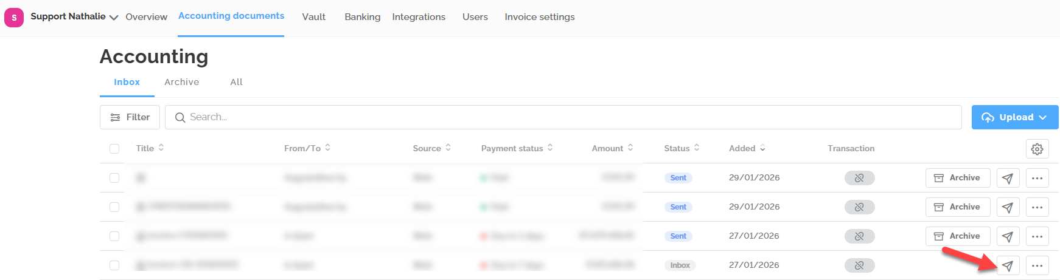Sort the table by Added date
The height and width of the screenshot is (280, 1060).
(747, 148)
